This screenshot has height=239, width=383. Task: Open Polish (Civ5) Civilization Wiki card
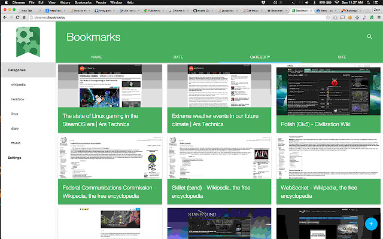click(x=329, y=99)
